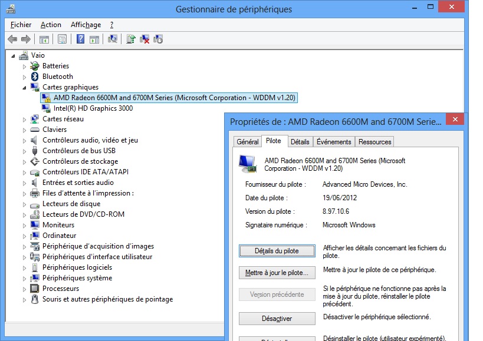Click the Files d'attente printer icon
Viewport: 483px width, 341px height.
[x=35, y=193]
